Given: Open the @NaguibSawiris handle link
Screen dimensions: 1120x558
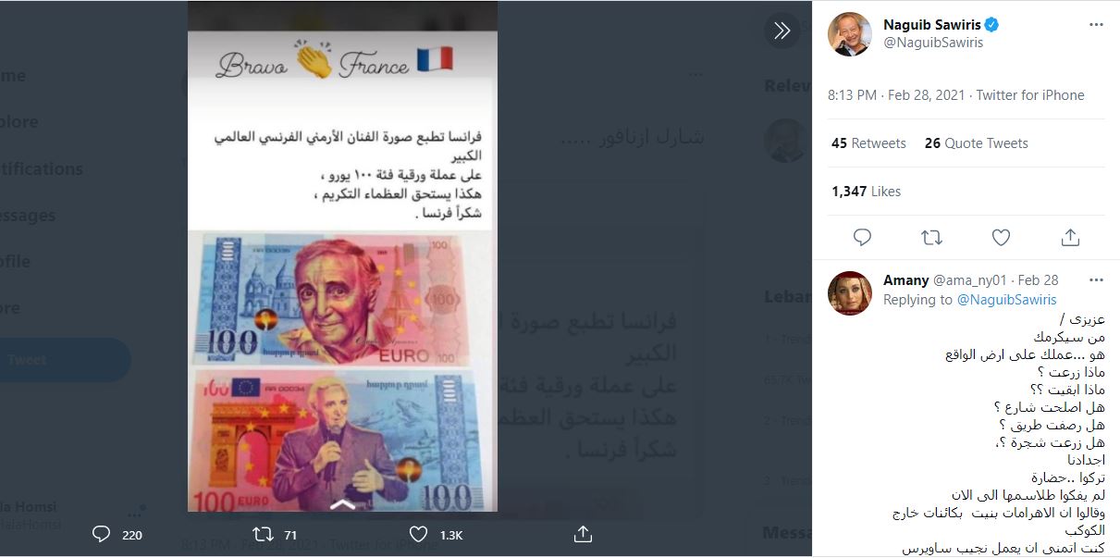Looking at the screenshot, I should pos(932,43).
